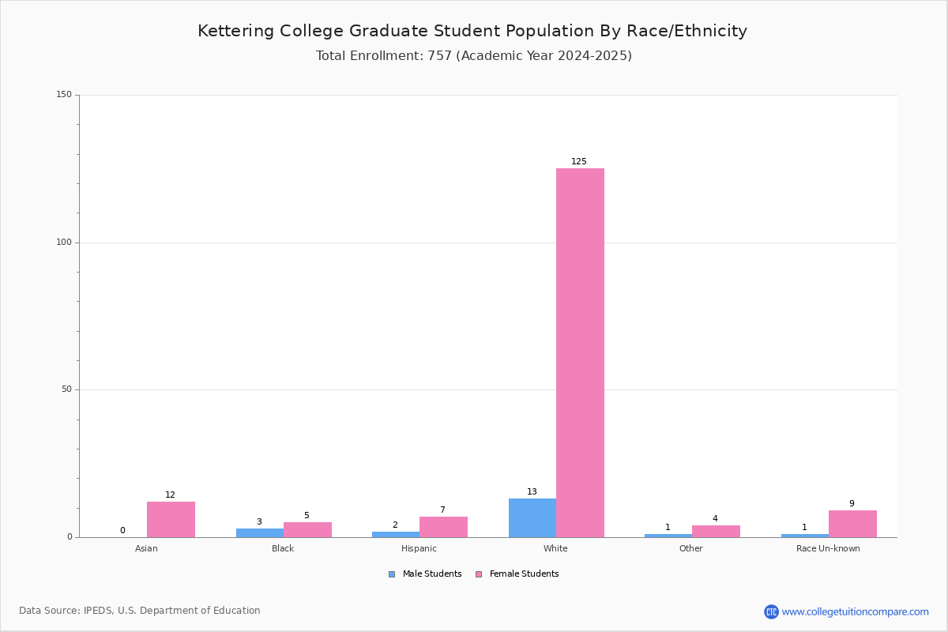Select the White female students bar
The width and height of the screenshot is (948, 632).
tap(580, 352)
